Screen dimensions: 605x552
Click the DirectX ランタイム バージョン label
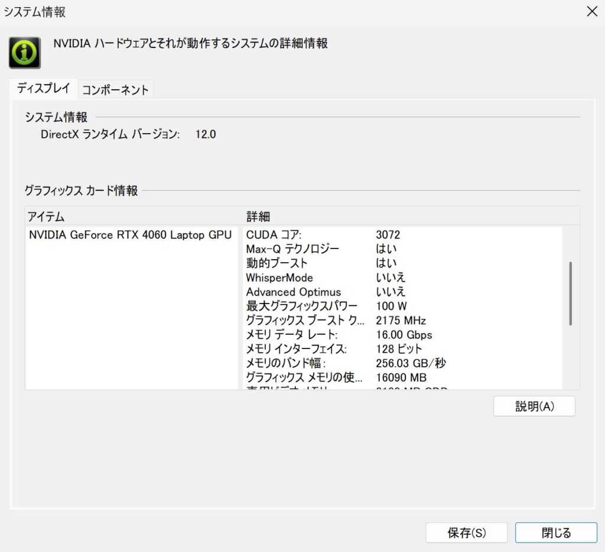click(110, 134)
